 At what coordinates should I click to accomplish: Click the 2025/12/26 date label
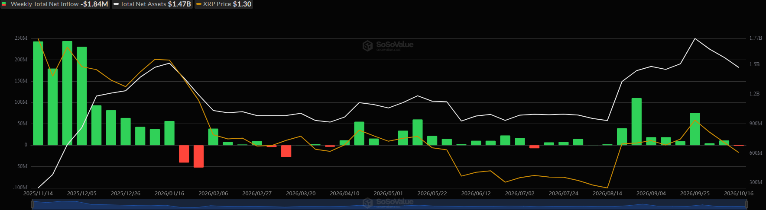(x=126, y=194)
